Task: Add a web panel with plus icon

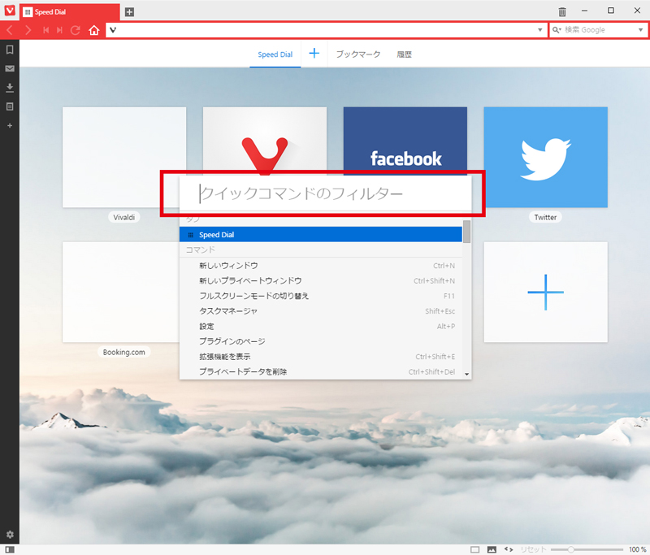Action: (10, 125)
